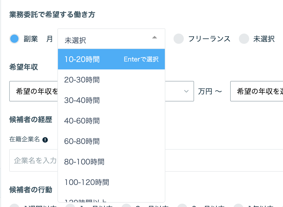283x207 pixels.
Task: Open the minimum 希望の年収 dropdown
Action: pyautogui.click(x=102, y=91)
